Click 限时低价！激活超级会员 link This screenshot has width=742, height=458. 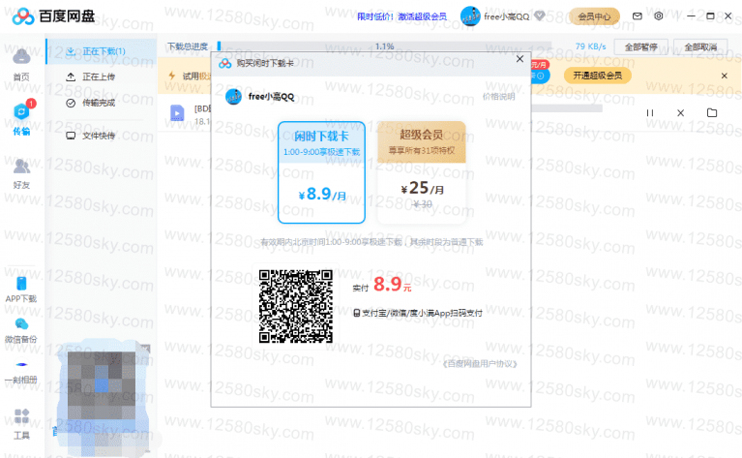(x=401, y=16)
